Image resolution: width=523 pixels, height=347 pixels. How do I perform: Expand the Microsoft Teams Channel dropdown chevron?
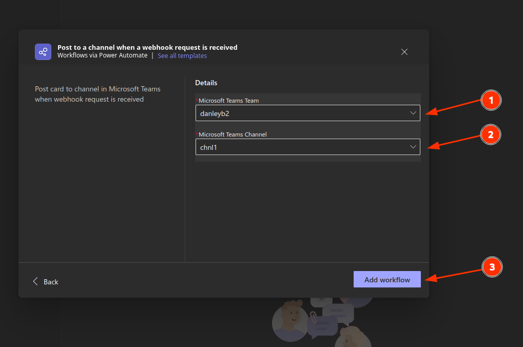click(x=413, y=147)
